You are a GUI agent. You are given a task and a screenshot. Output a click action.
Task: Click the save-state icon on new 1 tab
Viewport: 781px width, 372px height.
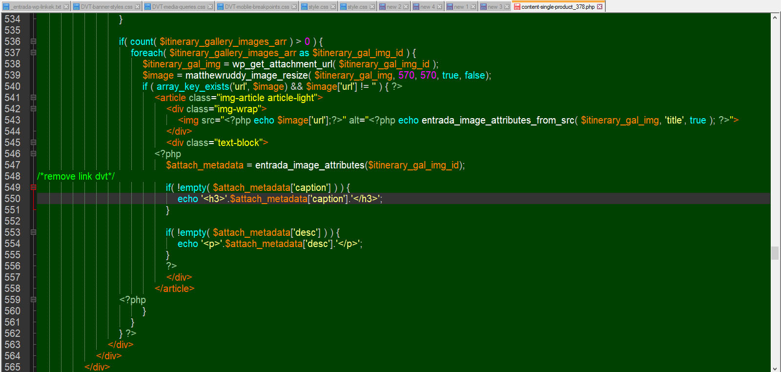coord(450,7)
